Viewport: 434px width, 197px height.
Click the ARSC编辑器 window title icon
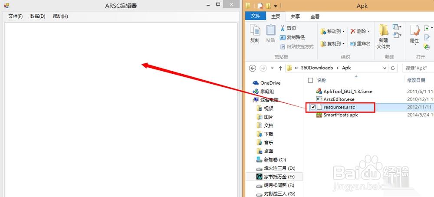7,6
